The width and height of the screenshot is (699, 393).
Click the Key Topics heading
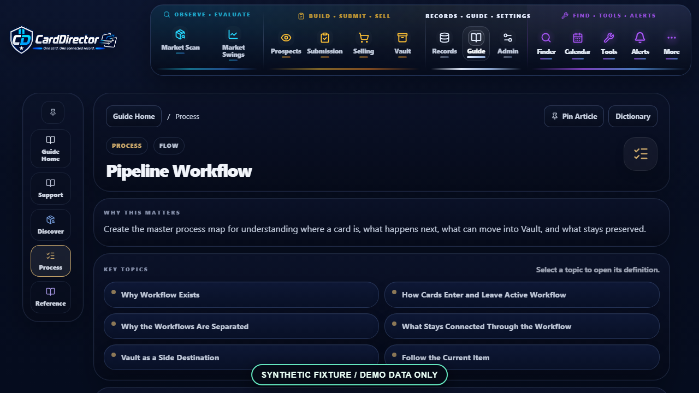click(126, 269)
